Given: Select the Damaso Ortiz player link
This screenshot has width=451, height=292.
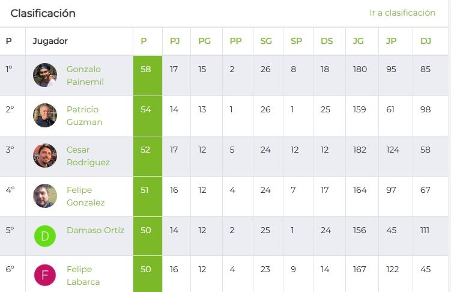Looking at the screenshot, I should [95, 230].
